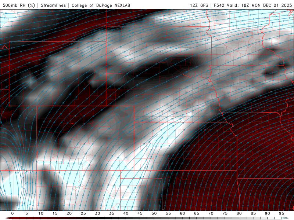This screenshot has height=220, width=294.
Task: Select the colorbar value "95"
Action: (282, 213)
